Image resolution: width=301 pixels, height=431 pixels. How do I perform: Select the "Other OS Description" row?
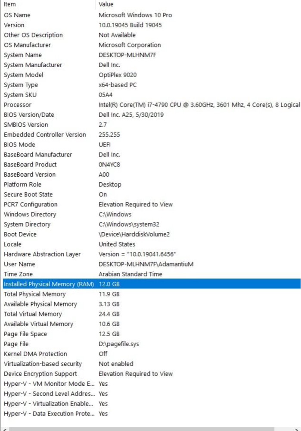pyautogui.click(x=152, y=35)
